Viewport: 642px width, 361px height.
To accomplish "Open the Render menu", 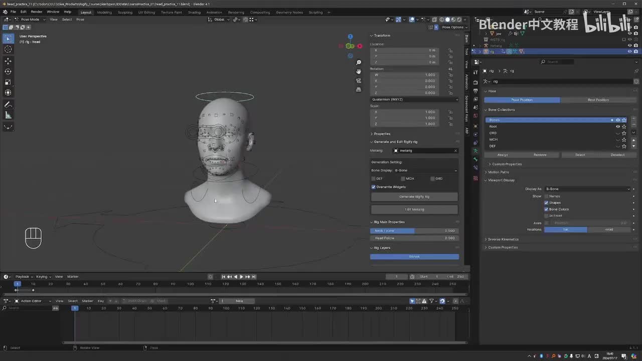I will (37, 12).
